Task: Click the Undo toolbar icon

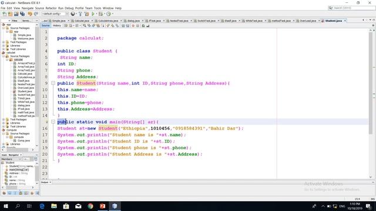Action: (30, 14)
